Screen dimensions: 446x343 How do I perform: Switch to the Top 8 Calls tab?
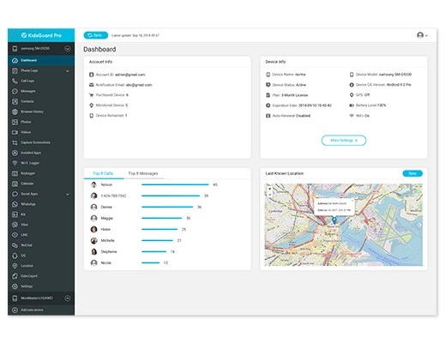click(103, 173)
